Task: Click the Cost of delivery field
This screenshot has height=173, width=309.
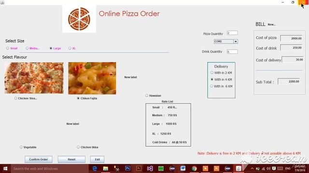Action: pos(293,60)
